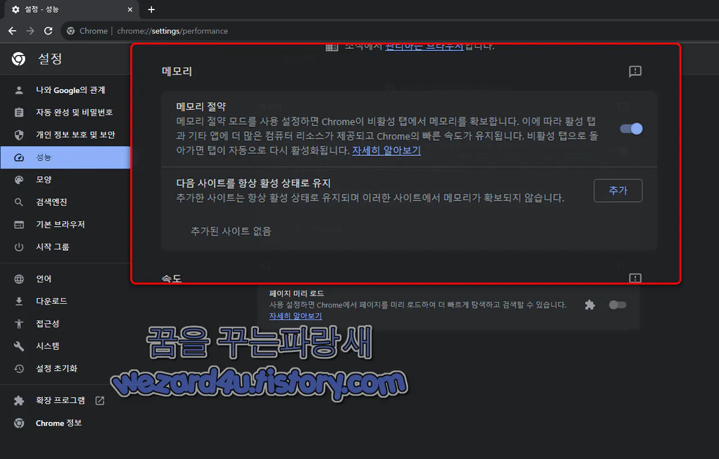Open a new tab with plus button
Image resolution: width=719 pixels, height=459 pixels.
(x=151, y=10)
